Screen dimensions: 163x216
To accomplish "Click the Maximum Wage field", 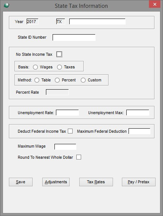I will pos(65,147).
